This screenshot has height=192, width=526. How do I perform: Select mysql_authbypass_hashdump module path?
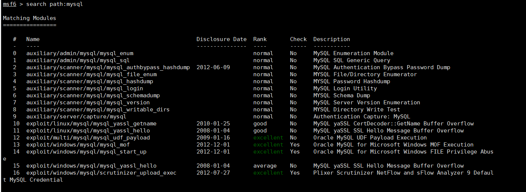point(108,67)
